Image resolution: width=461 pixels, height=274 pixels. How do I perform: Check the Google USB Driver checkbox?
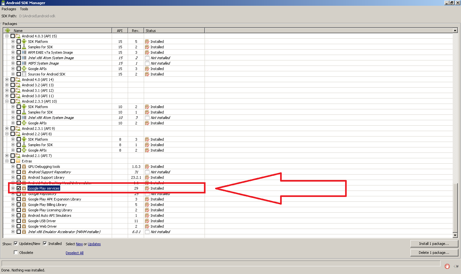(x=19, y=221)
